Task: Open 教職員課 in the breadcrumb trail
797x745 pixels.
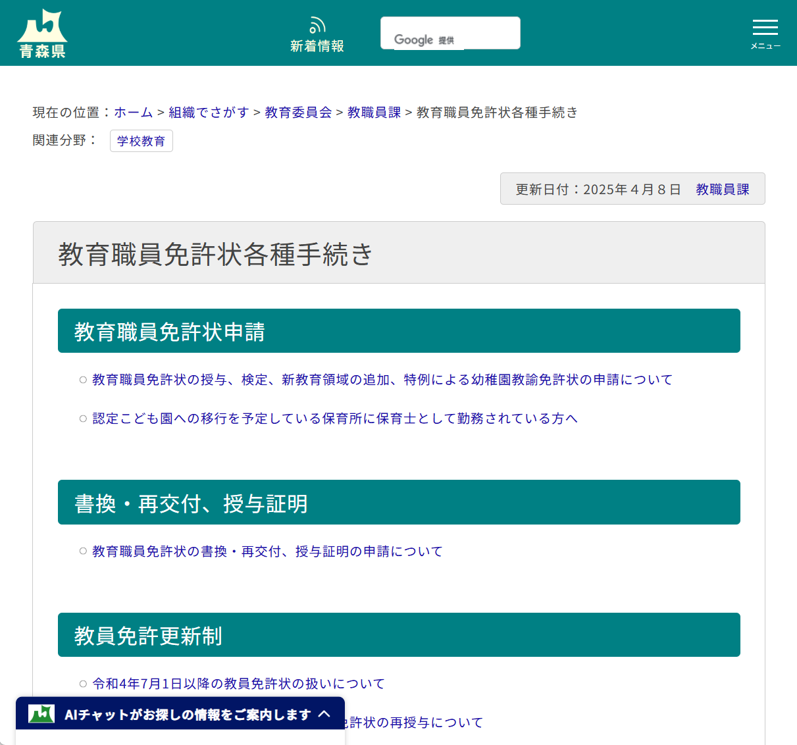Action: click(373, 113)
